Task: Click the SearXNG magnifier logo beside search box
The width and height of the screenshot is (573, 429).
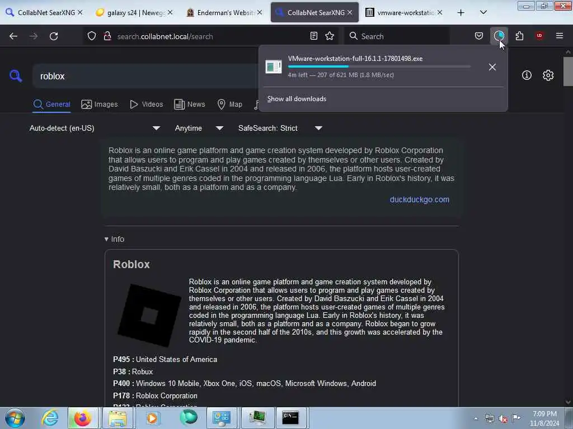Action: point(16,76)
